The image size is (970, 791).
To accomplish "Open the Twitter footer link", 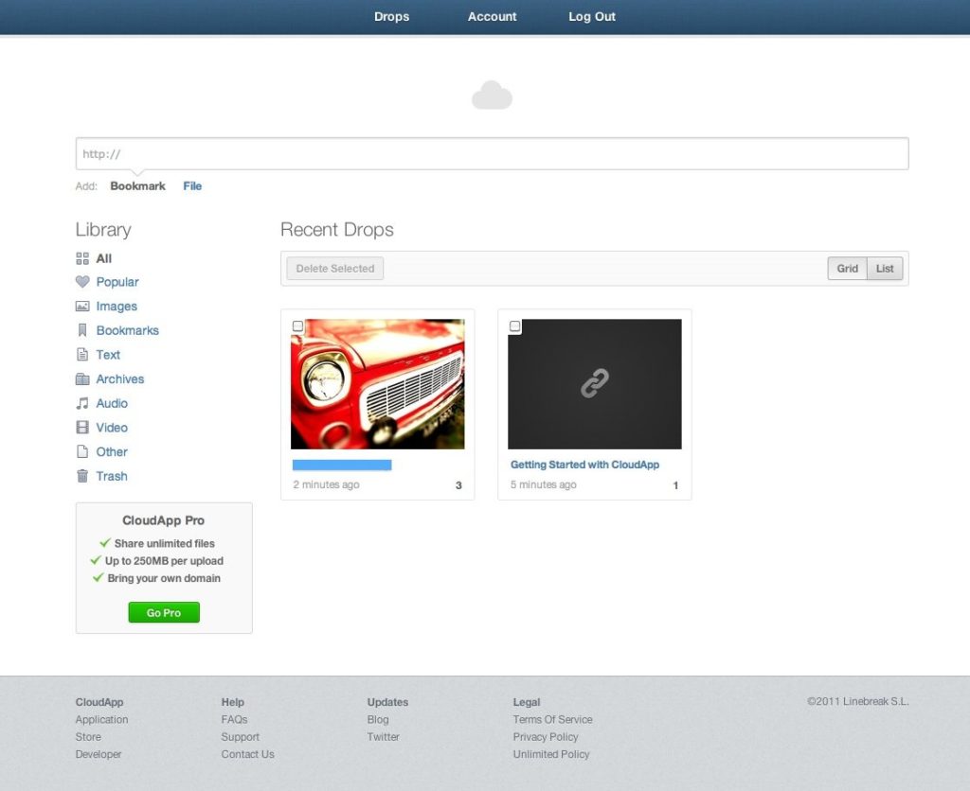I will [x=384, y=737].
